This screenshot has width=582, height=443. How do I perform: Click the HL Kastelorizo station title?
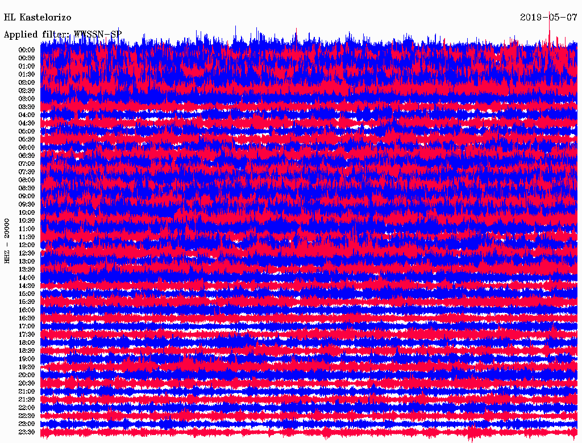[38, 18]
